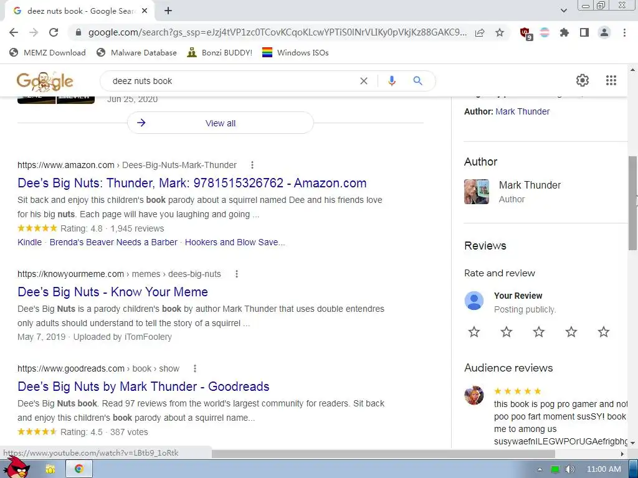Image resolution: width=638 pixels, height=478 pixels.
Task: Select the deez nuts book tab
Action: click(x=79, y=11)
